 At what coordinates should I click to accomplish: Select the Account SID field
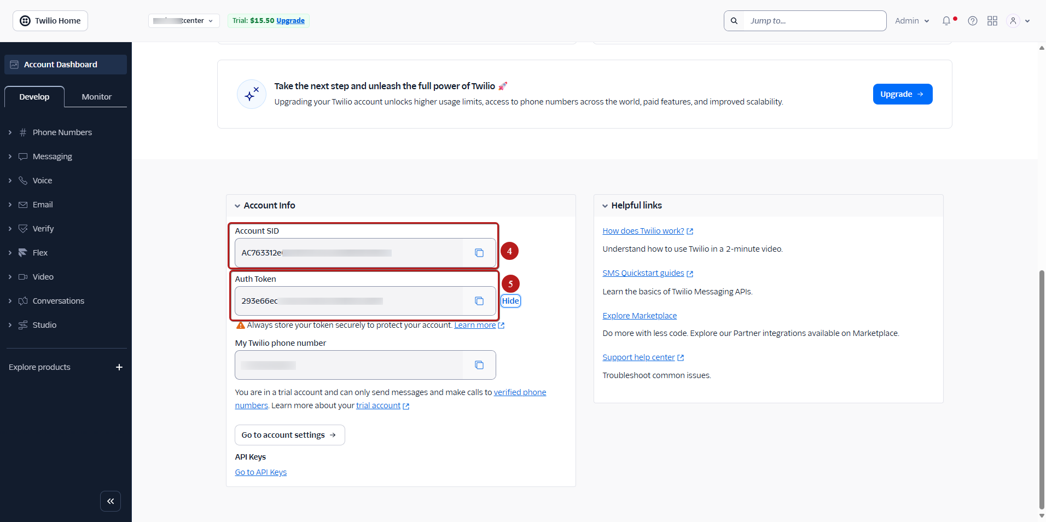click(x=349, y=253)
